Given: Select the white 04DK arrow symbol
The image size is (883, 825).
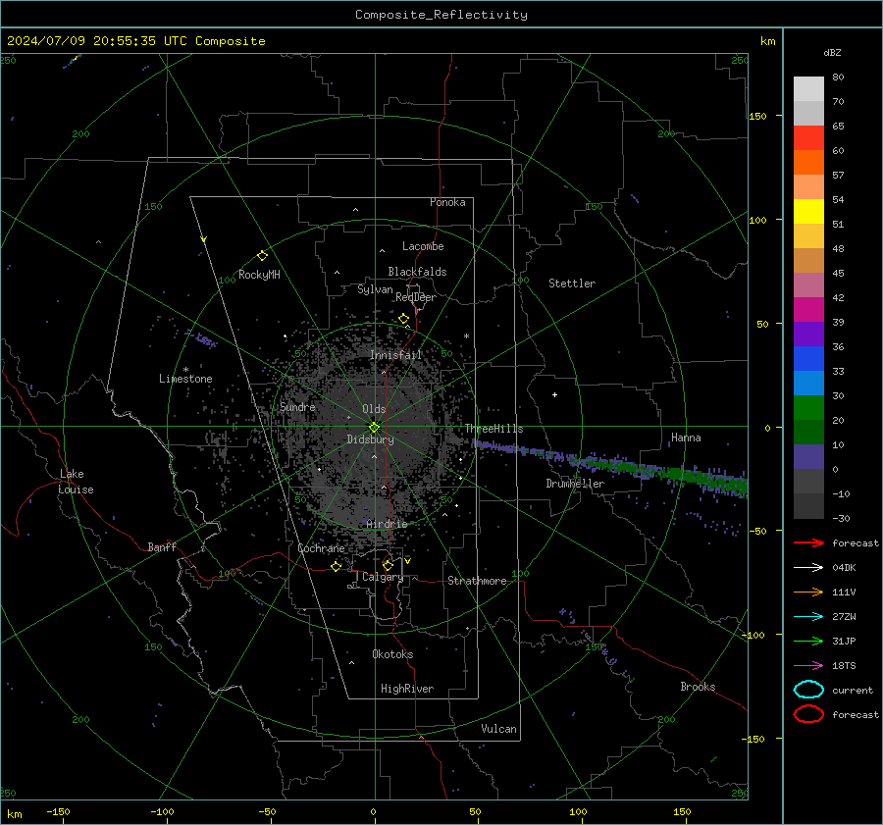Looking at the screenshot, I should [808, 568].
